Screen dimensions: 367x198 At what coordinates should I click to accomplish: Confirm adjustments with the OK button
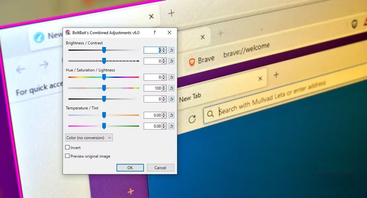click(x=130, y=168)
